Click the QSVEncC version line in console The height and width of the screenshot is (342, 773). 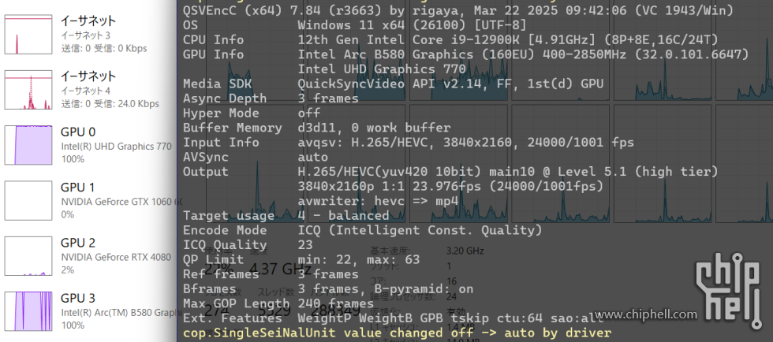pos(458,10)
